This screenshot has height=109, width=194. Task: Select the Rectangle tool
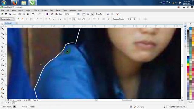(x=2, y=51)
